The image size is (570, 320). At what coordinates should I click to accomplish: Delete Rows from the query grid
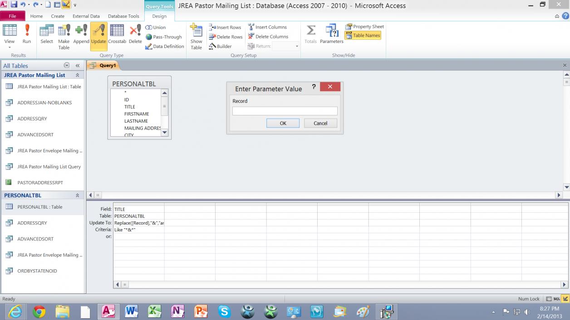pyautogui.click(x=226, y=37)
